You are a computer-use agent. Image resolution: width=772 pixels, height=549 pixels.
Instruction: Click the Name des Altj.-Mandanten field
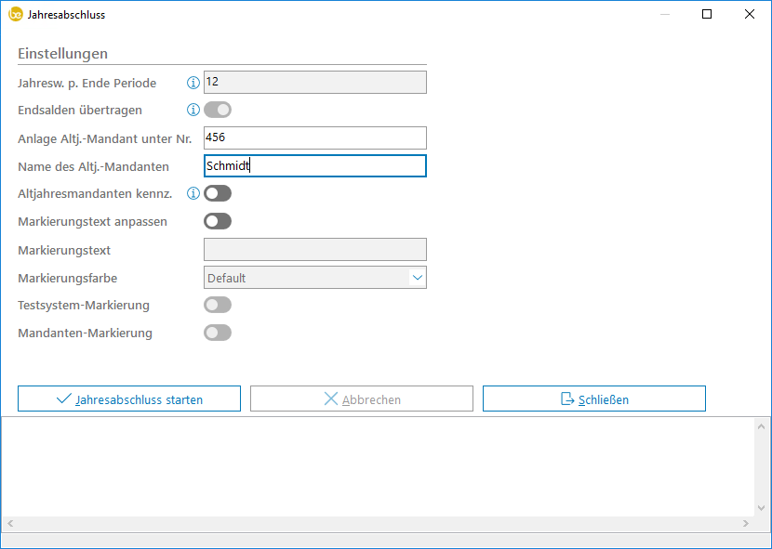(x=314, y=166)
